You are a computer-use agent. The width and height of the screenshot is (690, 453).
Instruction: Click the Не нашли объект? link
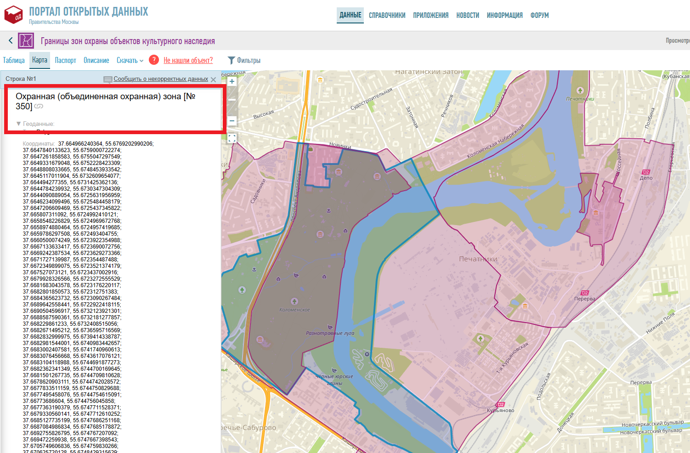[x=188, y=60]
